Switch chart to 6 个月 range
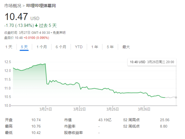This screenshot has width=185, height=139. coord(61,47)
